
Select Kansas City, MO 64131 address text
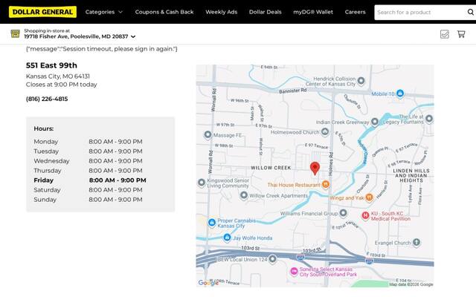click(58, 76)
